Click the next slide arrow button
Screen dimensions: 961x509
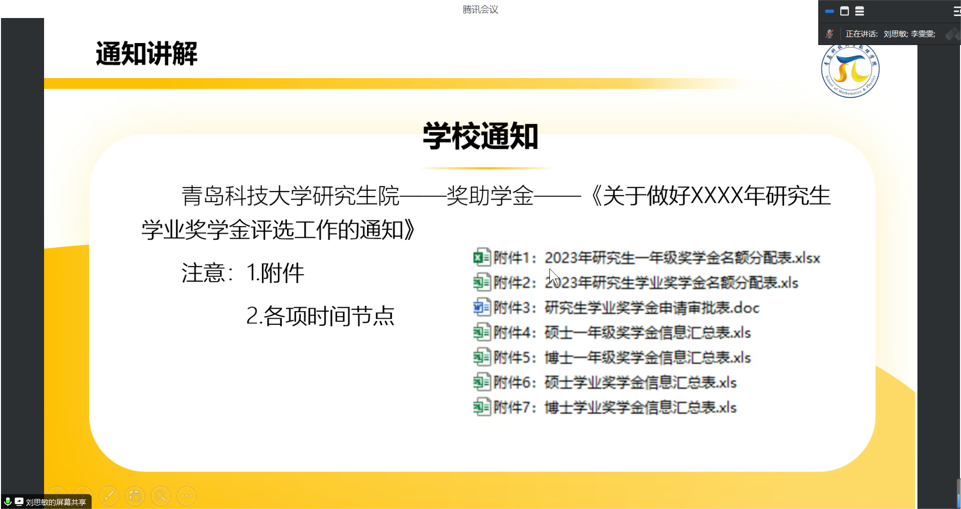click(83, 495)
